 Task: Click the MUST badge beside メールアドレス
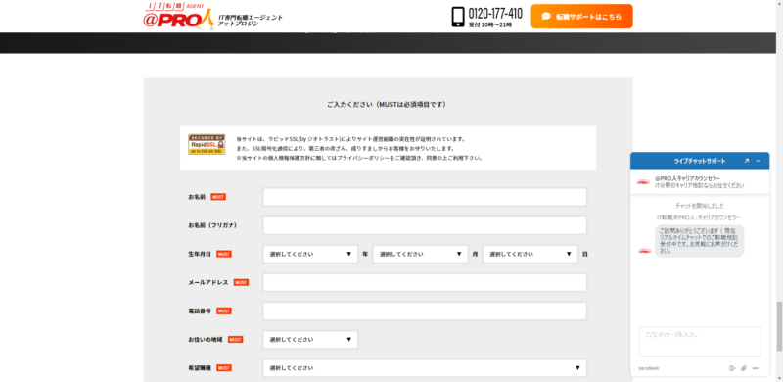pos(241,282)
